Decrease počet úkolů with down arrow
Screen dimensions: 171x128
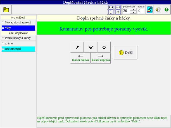click(133, 12)
